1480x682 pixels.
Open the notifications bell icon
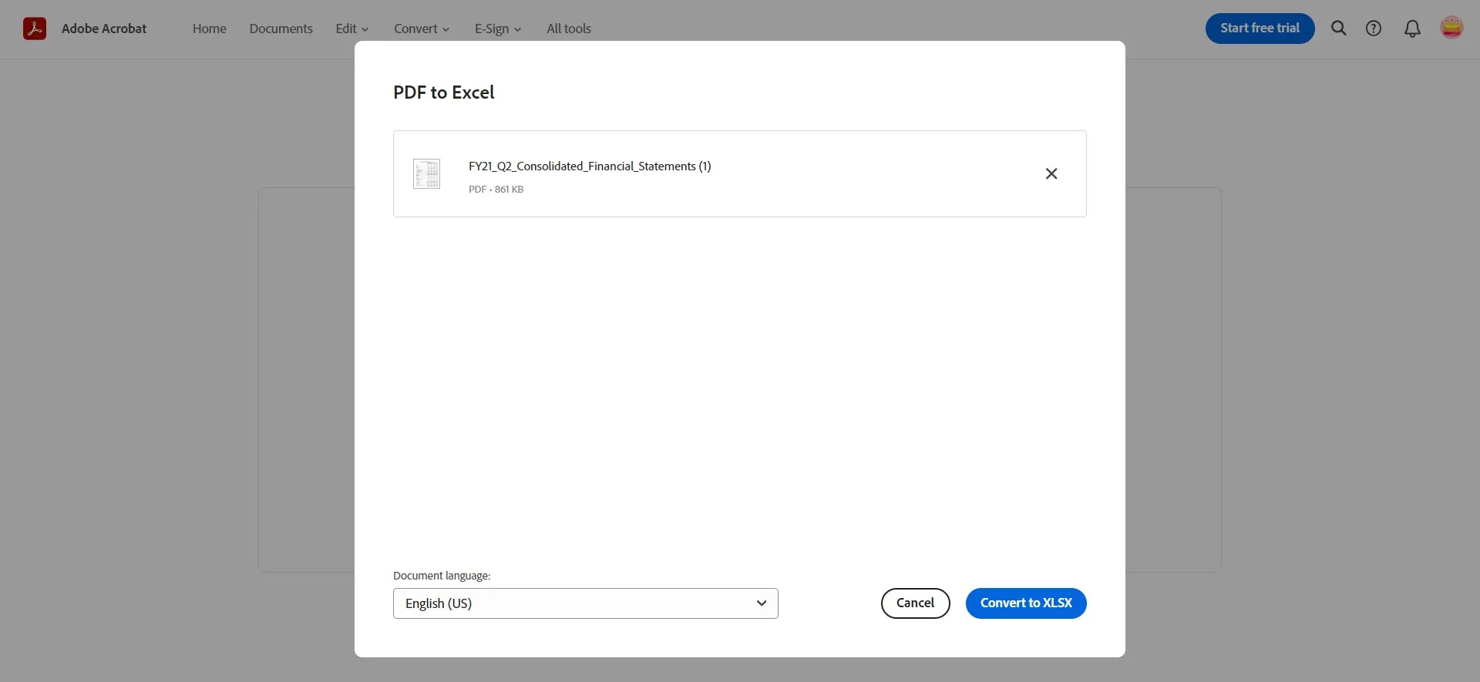click(1412, 29)
